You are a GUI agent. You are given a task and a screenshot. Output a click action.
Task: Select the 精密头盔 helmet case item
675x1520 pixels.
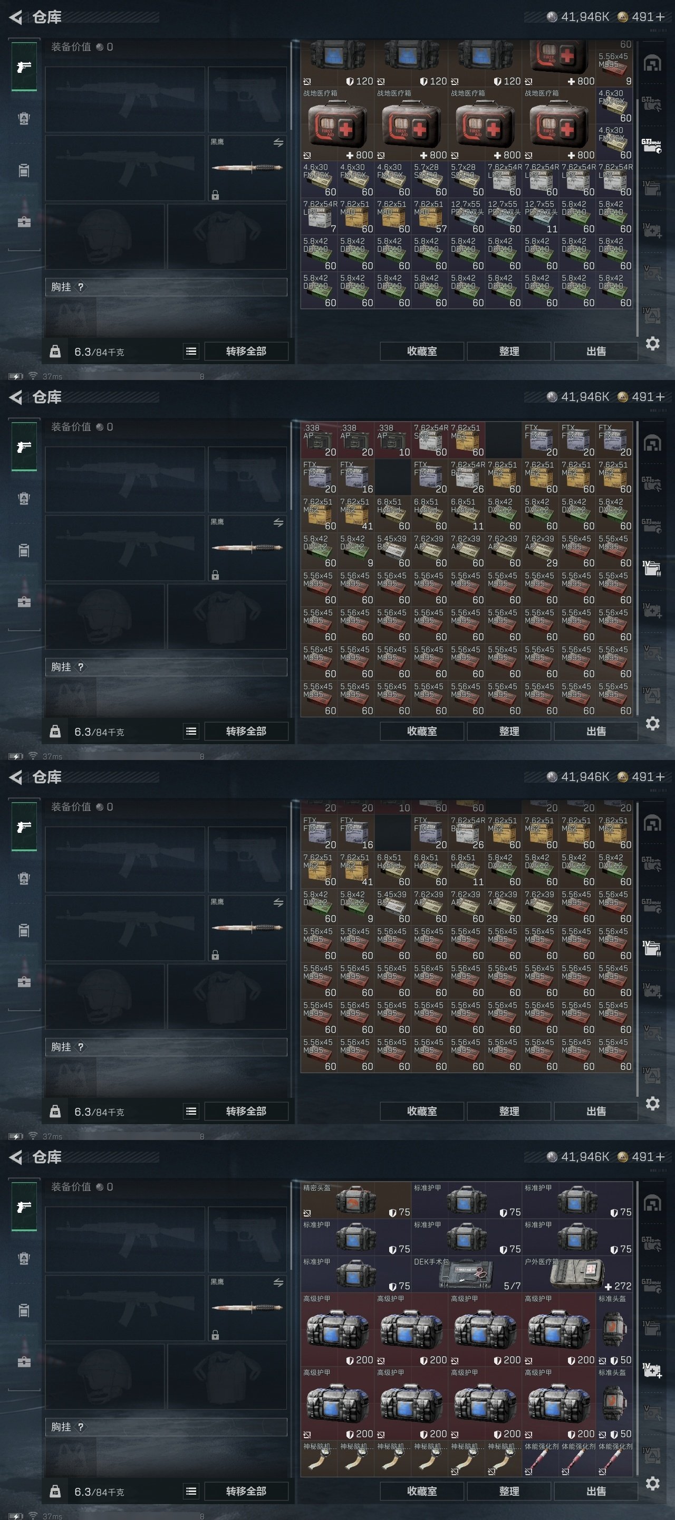(x=356, y=1200)
